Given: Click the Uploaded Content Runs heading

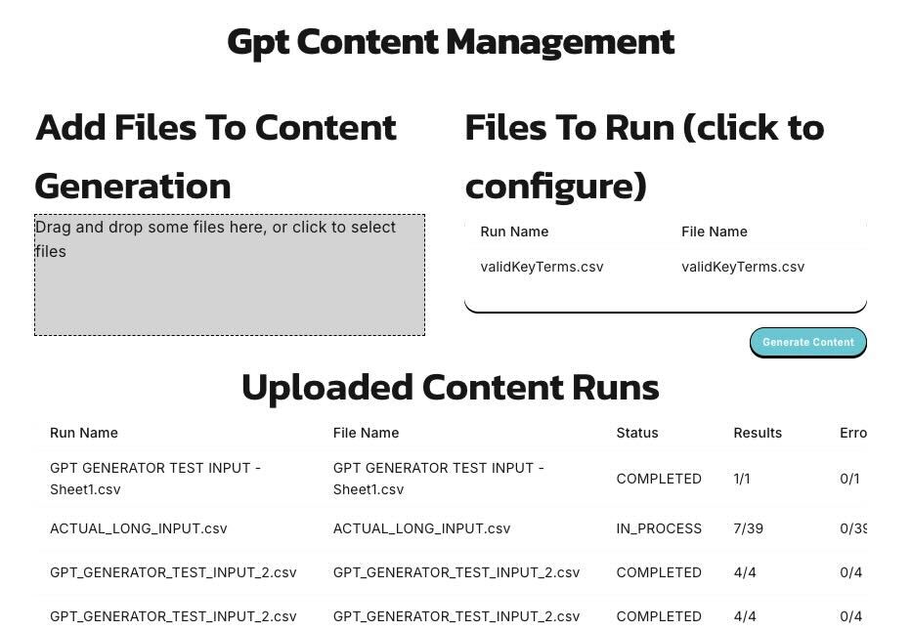Looking at the screenshot, I should click(451, 388).
